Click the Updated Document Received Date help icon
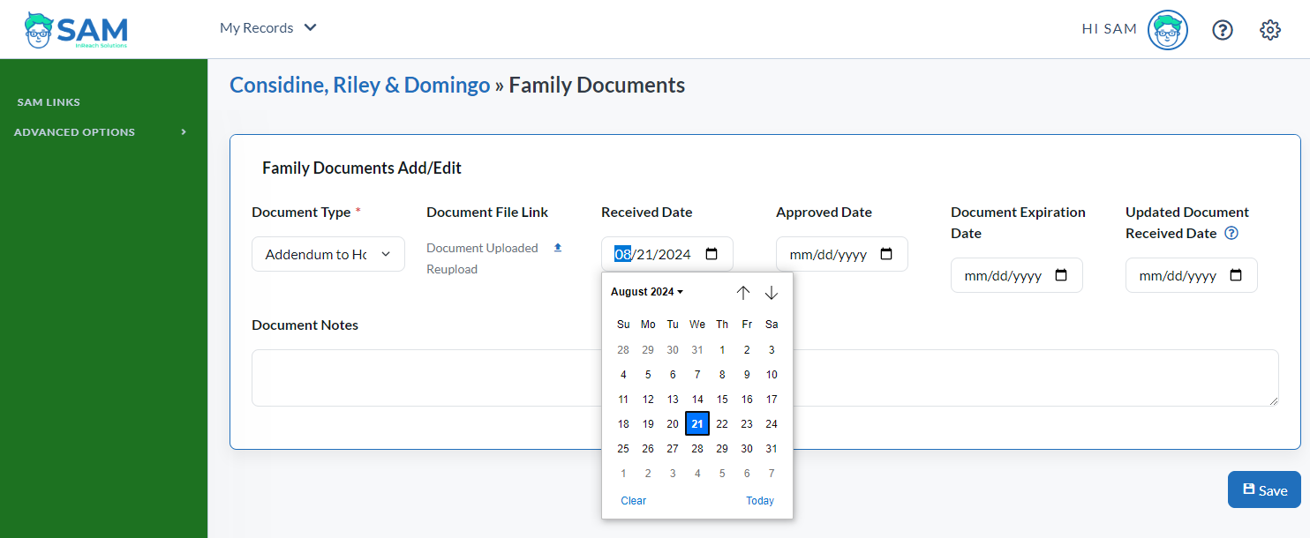 [x=1231, y=234]
